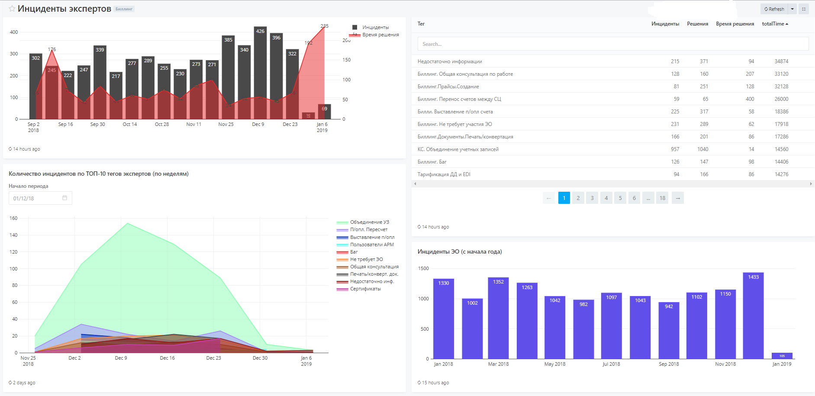815x396 pixels.
Task: Click the horizontal scrollbar right arrow in the table
Action: coord(811,184)
